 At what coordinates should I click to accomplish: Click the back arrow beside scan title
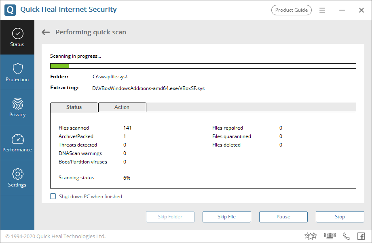point(46,32)
